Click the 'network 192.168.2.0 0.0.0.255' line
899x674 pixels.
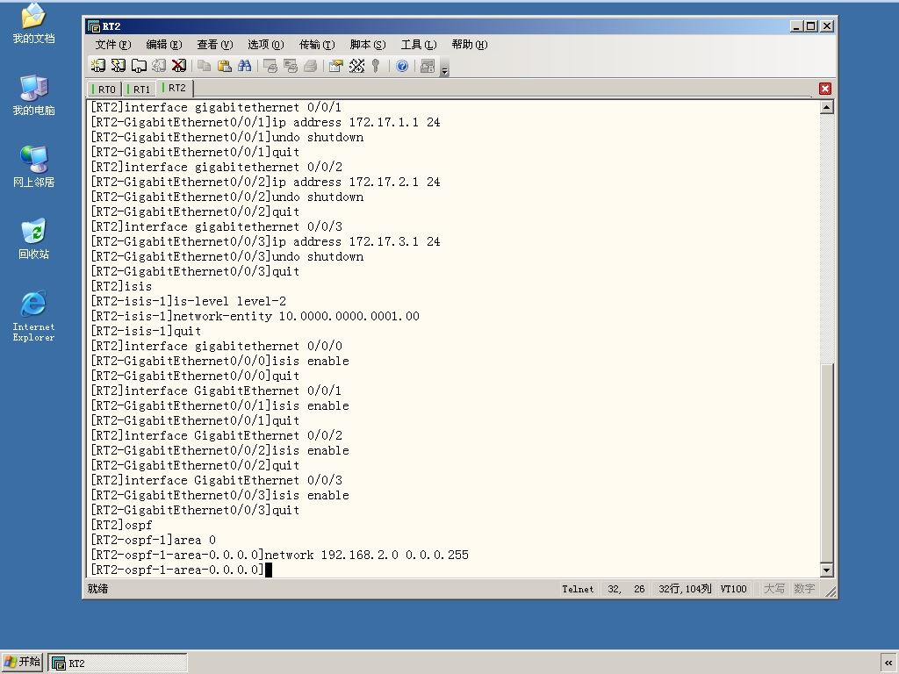tap(280, 555)
